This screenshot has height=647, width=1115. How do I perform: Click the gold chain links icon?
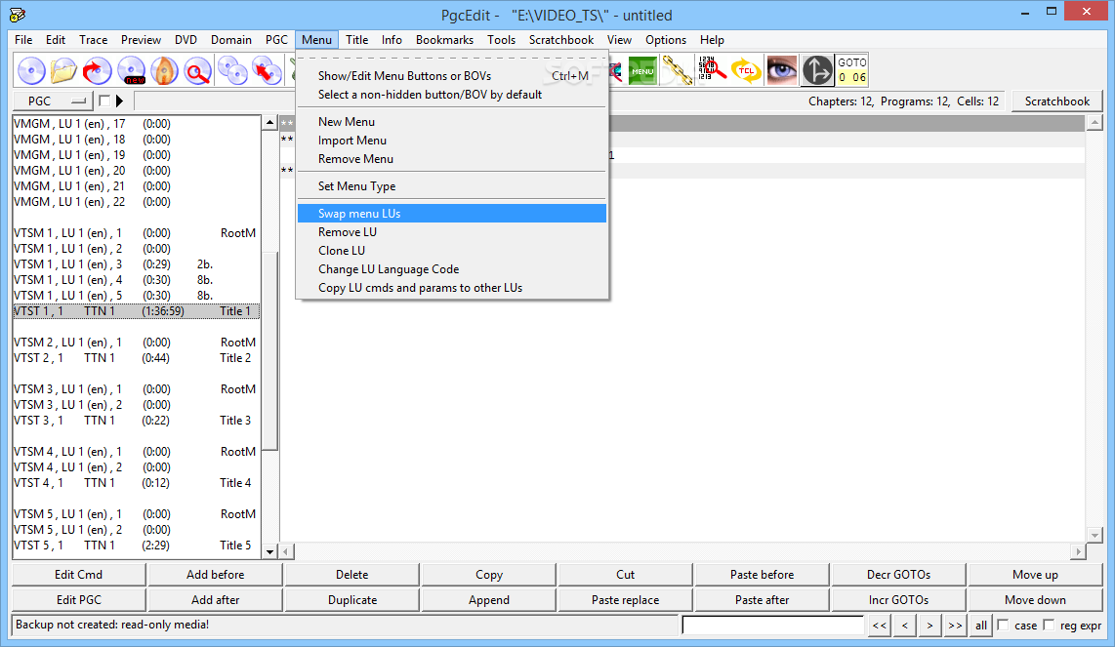[x=677, y=70]
